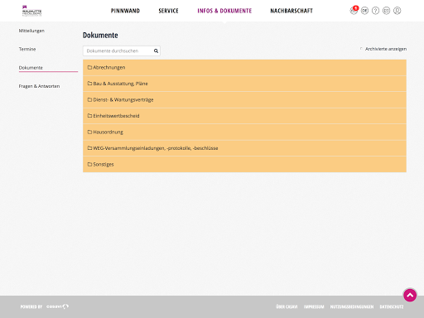Switch to the Pinnwand menu

[x=125, y=11]
